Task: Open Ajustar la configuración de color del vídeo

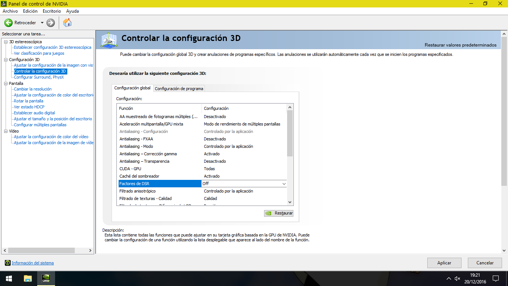Action: pyautogui.click(x=51, y=137)
